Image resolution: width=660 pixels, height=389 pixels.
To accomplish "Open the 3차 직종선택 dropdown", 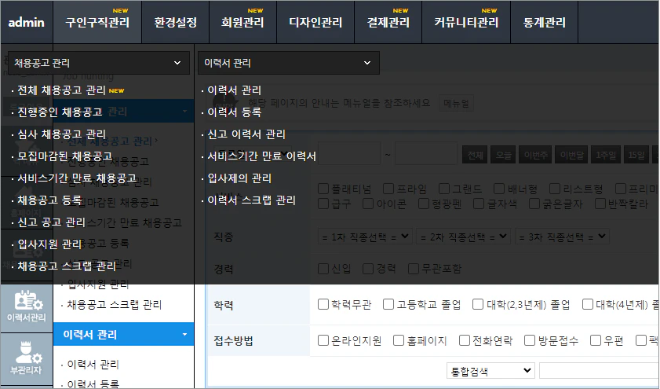I will point(562,237).
